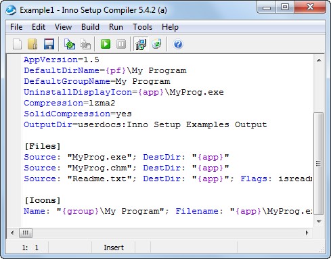Click the AppVersion=1.5 line
This screenshot has height=259, width=331.
tap(62, 60)
